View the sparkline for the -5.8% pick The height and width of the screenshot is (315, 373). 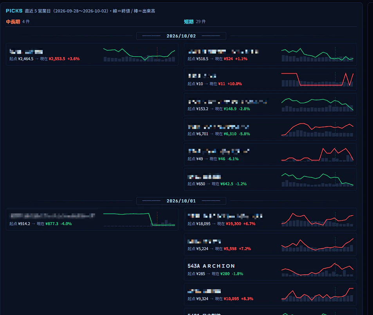317,129
